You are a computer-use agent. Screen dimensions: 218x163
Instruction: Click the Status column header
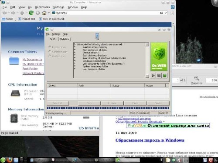pos(127,86)
